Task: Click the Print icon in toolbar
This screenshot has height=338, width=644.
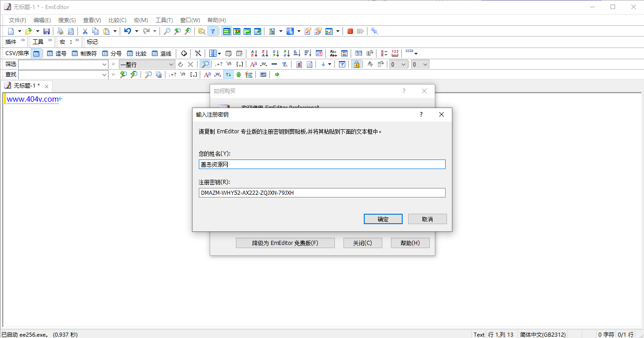Action: pyautogui.click(x=60, y=31)
